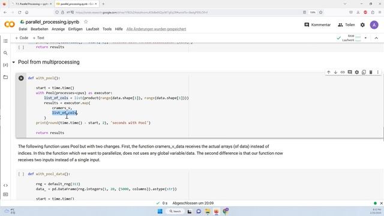This screenshot has height=216, width=384.
Task: Copy link to the cell
Action: (x=343, y=72)
